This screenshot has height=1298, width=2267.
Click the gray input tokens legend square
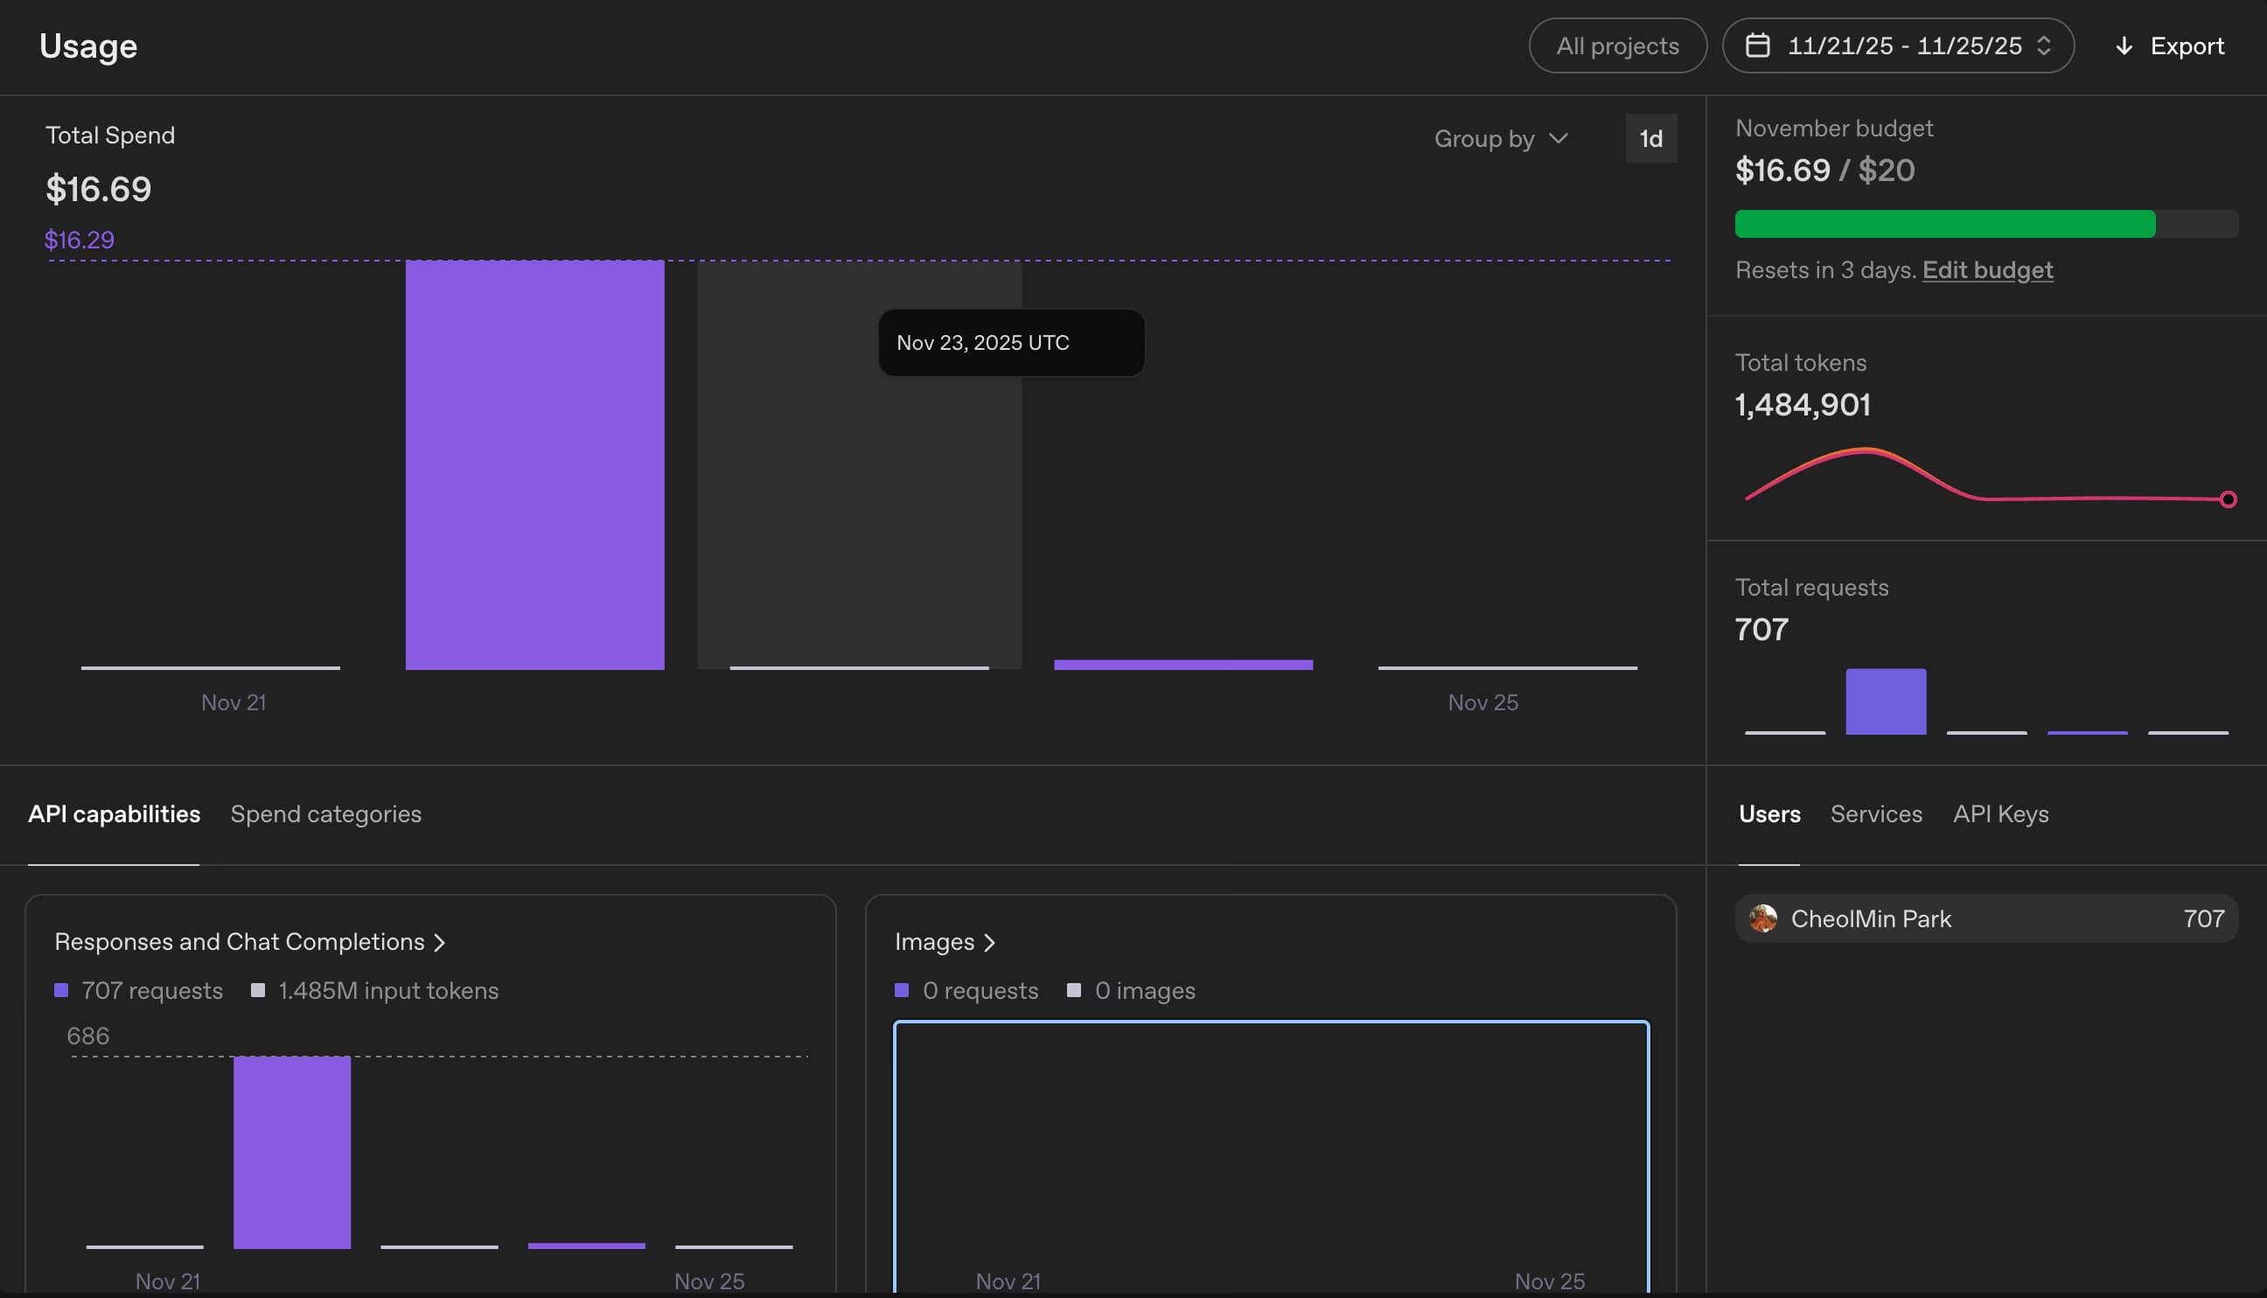[x=259, y=990]
